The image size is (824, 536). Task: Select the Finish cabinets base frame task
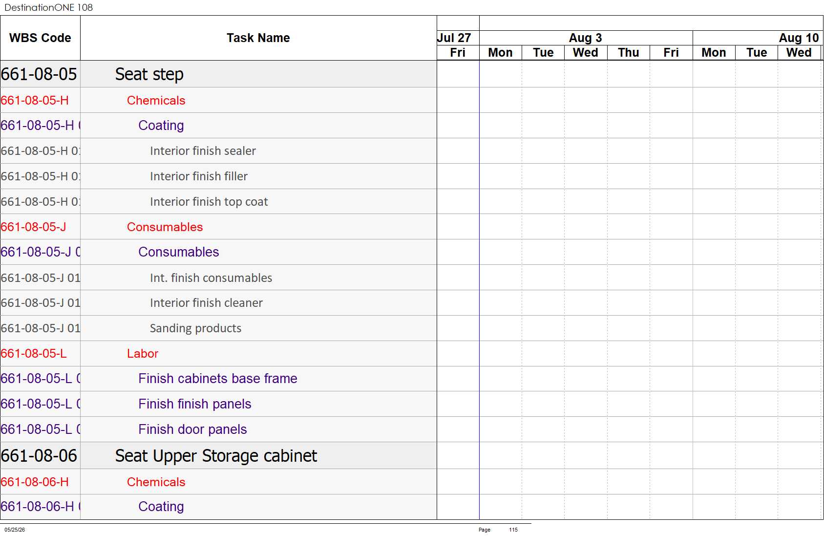(x=218, y=379)
